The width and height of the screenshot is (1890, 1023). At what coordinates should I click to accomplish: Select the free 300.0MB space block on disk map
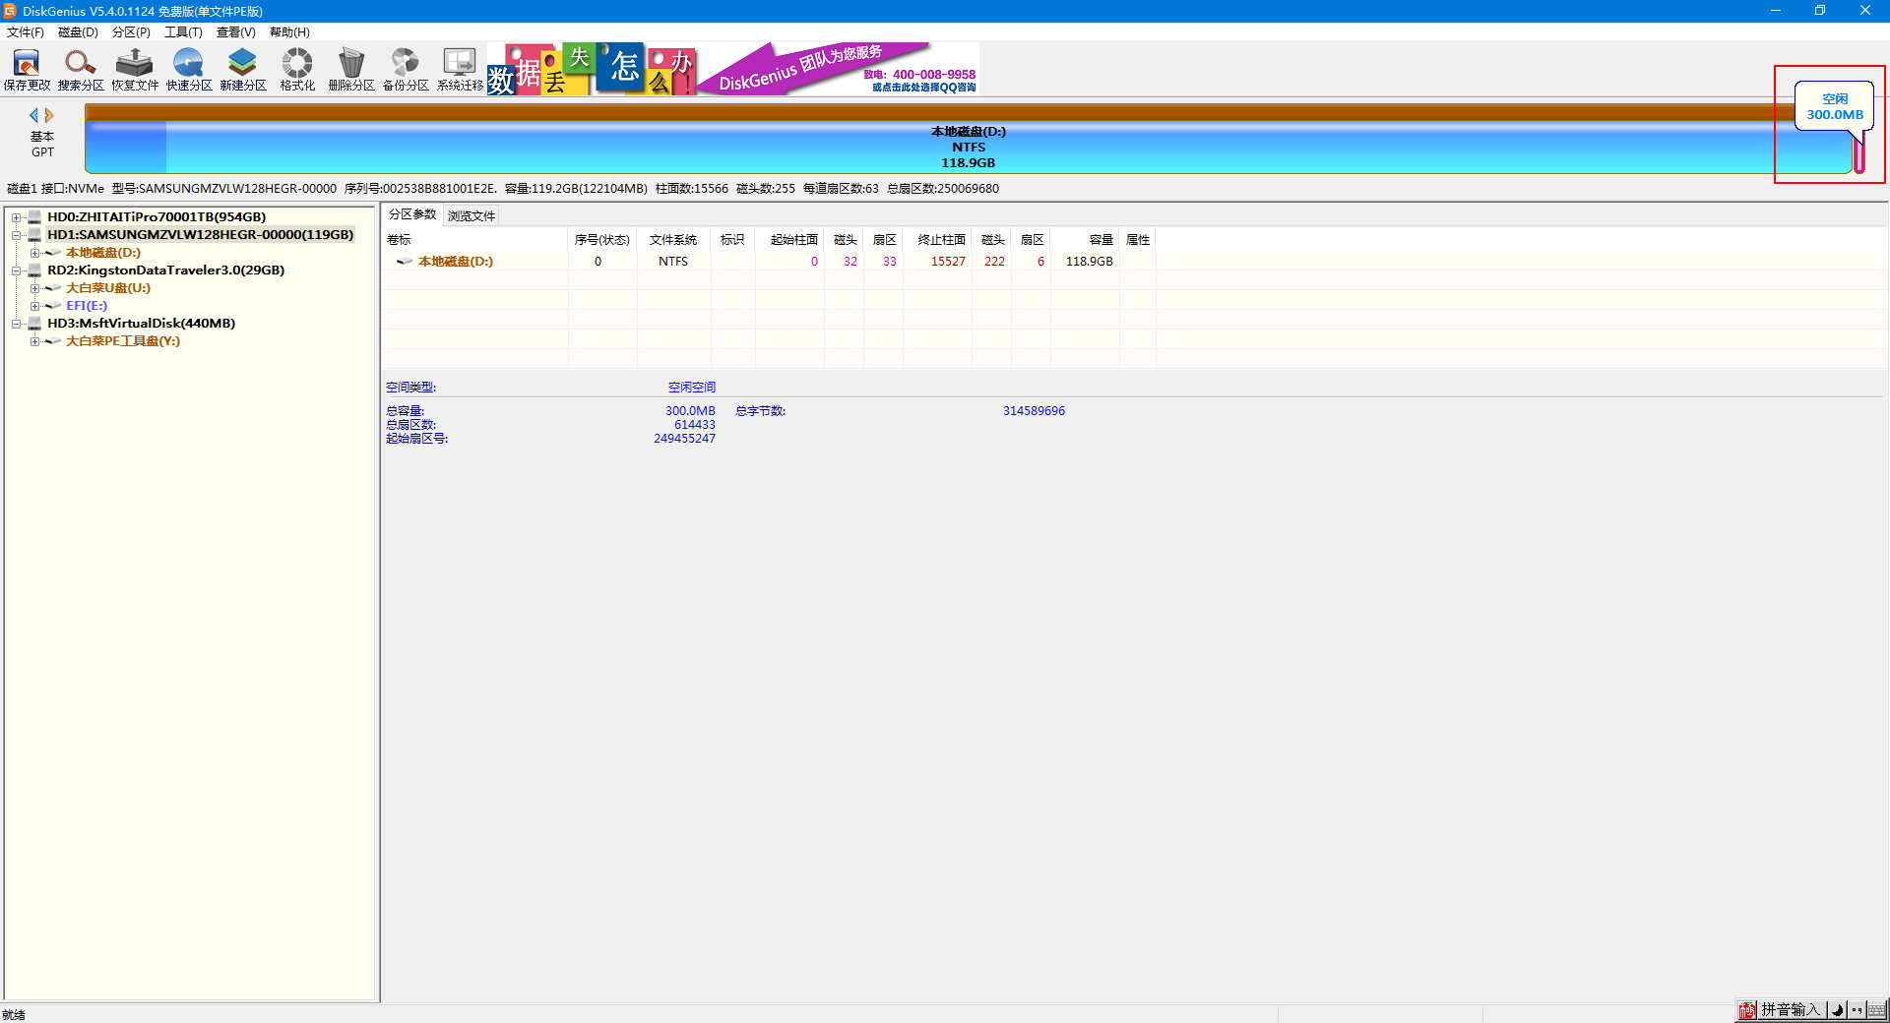click(x=1859, y=155)
